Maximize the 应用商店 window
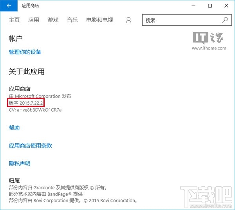Screen dimensions: 235x210 click(210, 6)
